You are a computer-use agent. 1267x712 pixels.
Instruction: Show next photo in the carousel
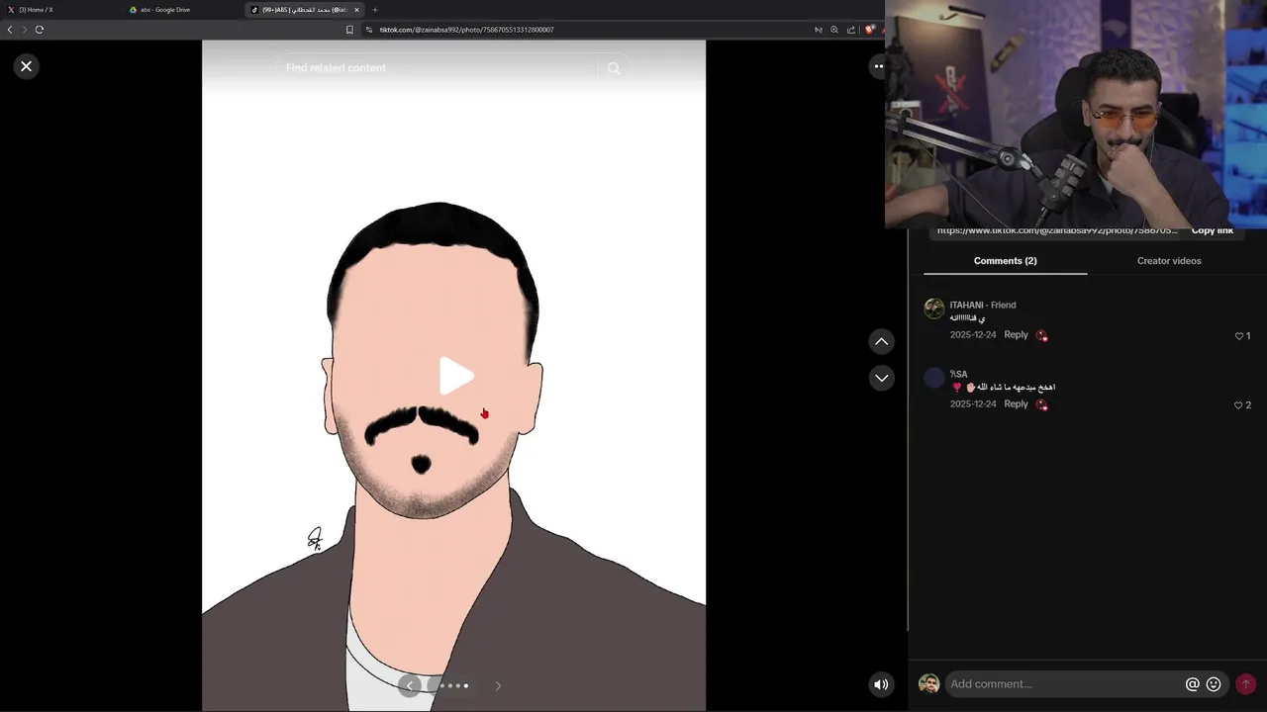pos(498,685)
